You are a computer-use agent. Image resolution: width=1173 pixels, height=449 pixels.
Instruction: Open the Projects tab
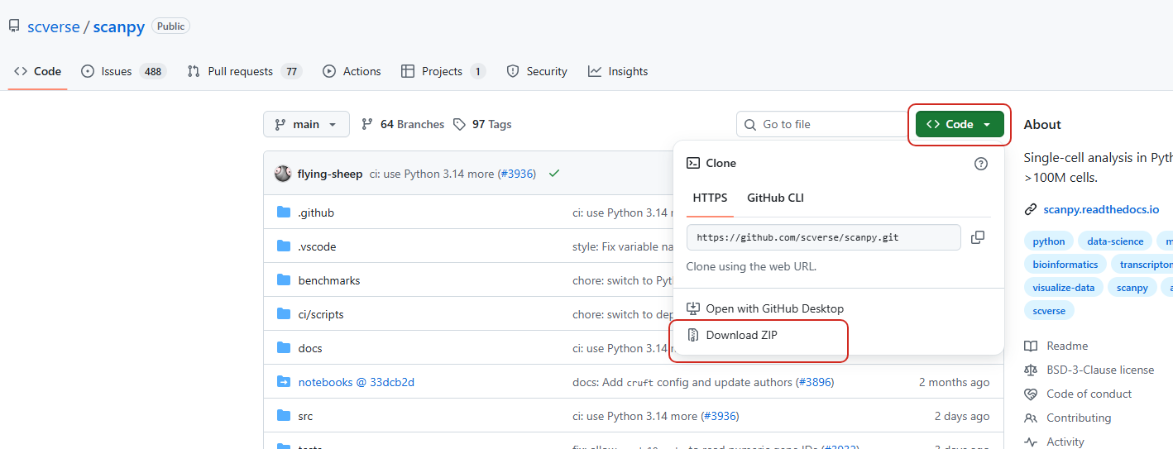(x=443, y=71)
